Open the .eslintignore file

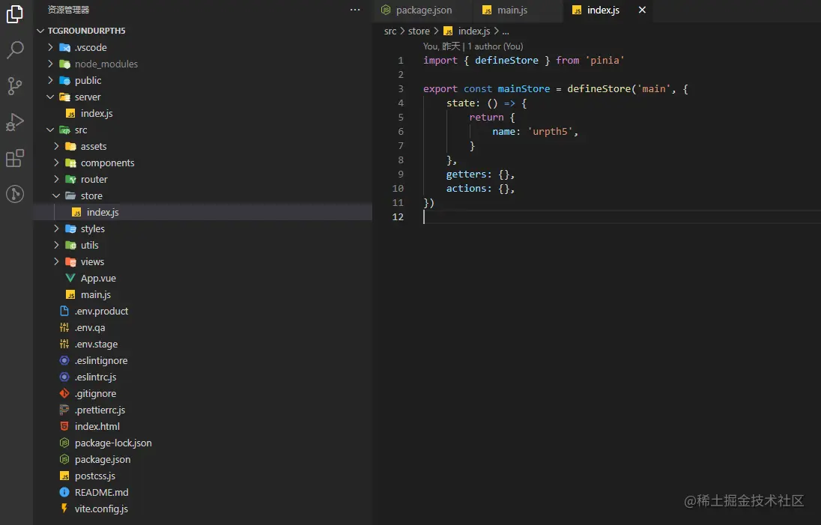(101, 361)
